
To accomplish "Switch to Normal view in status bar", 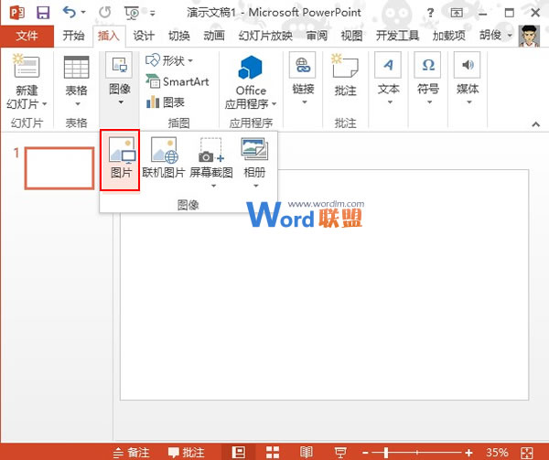I will (x=239, y=452).
